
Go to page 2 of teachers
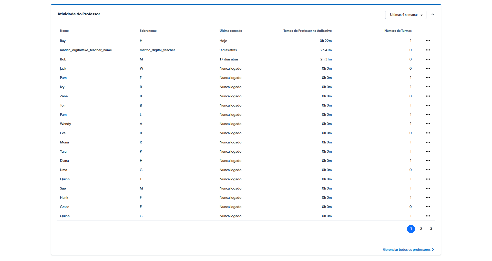tap(421, 229)
